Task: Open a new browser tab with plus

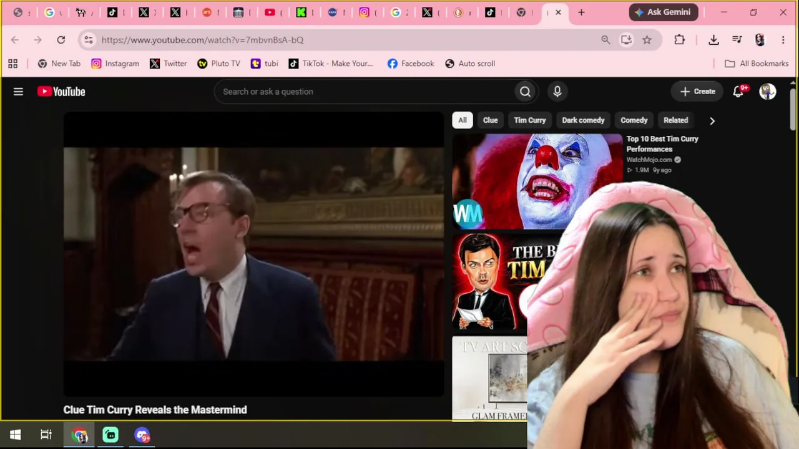Action: (581, 12)
